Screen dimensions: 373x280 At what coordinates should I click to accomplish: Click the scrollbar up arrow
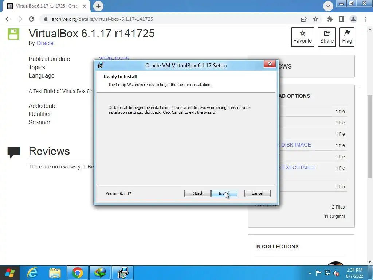(x=370, y=29)
